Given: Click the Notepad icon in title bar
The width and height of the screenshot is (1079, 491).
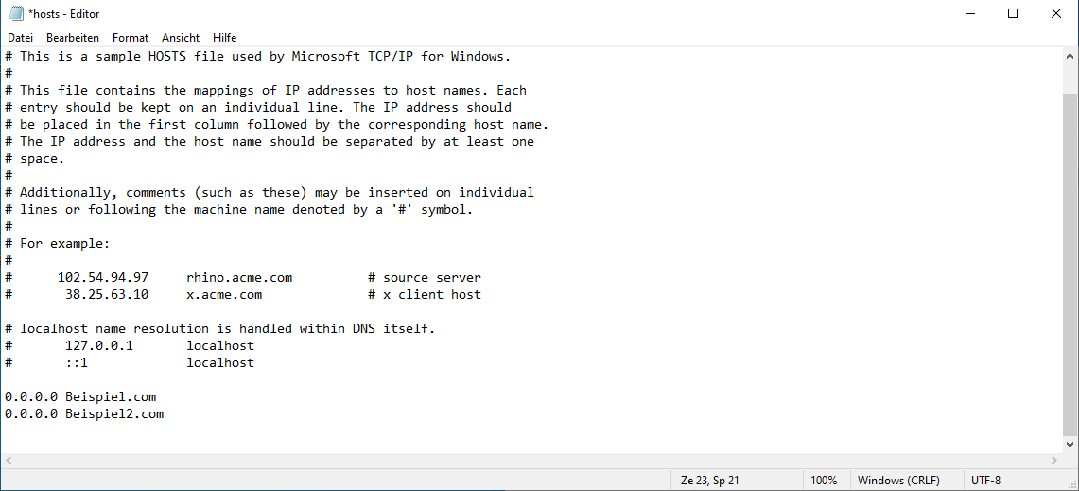Looking at the screenshot, I should click(x=15, y=13).
